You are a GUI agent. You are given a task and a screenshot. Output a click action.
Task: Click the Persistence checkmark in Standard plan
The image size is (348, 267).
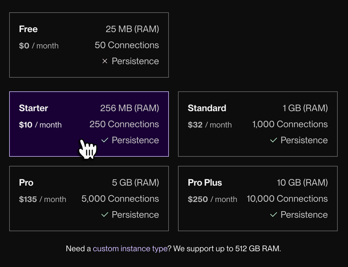(274, 140)
